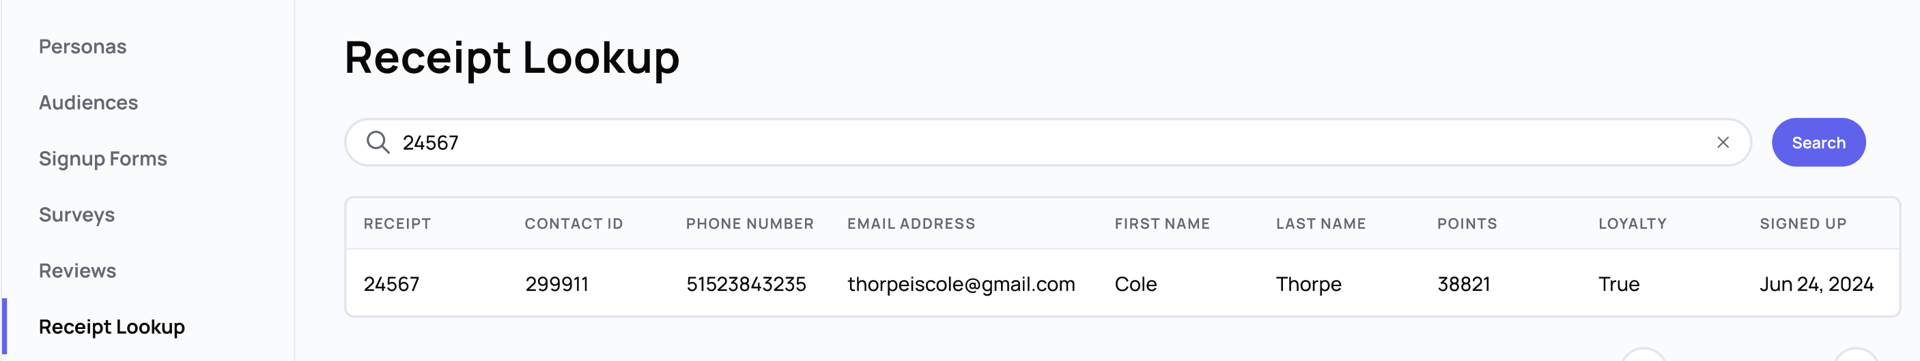Click contact ID 299911 in the row
The width and height of the screenshot is (1920, 361).
(x=556, y=284)
